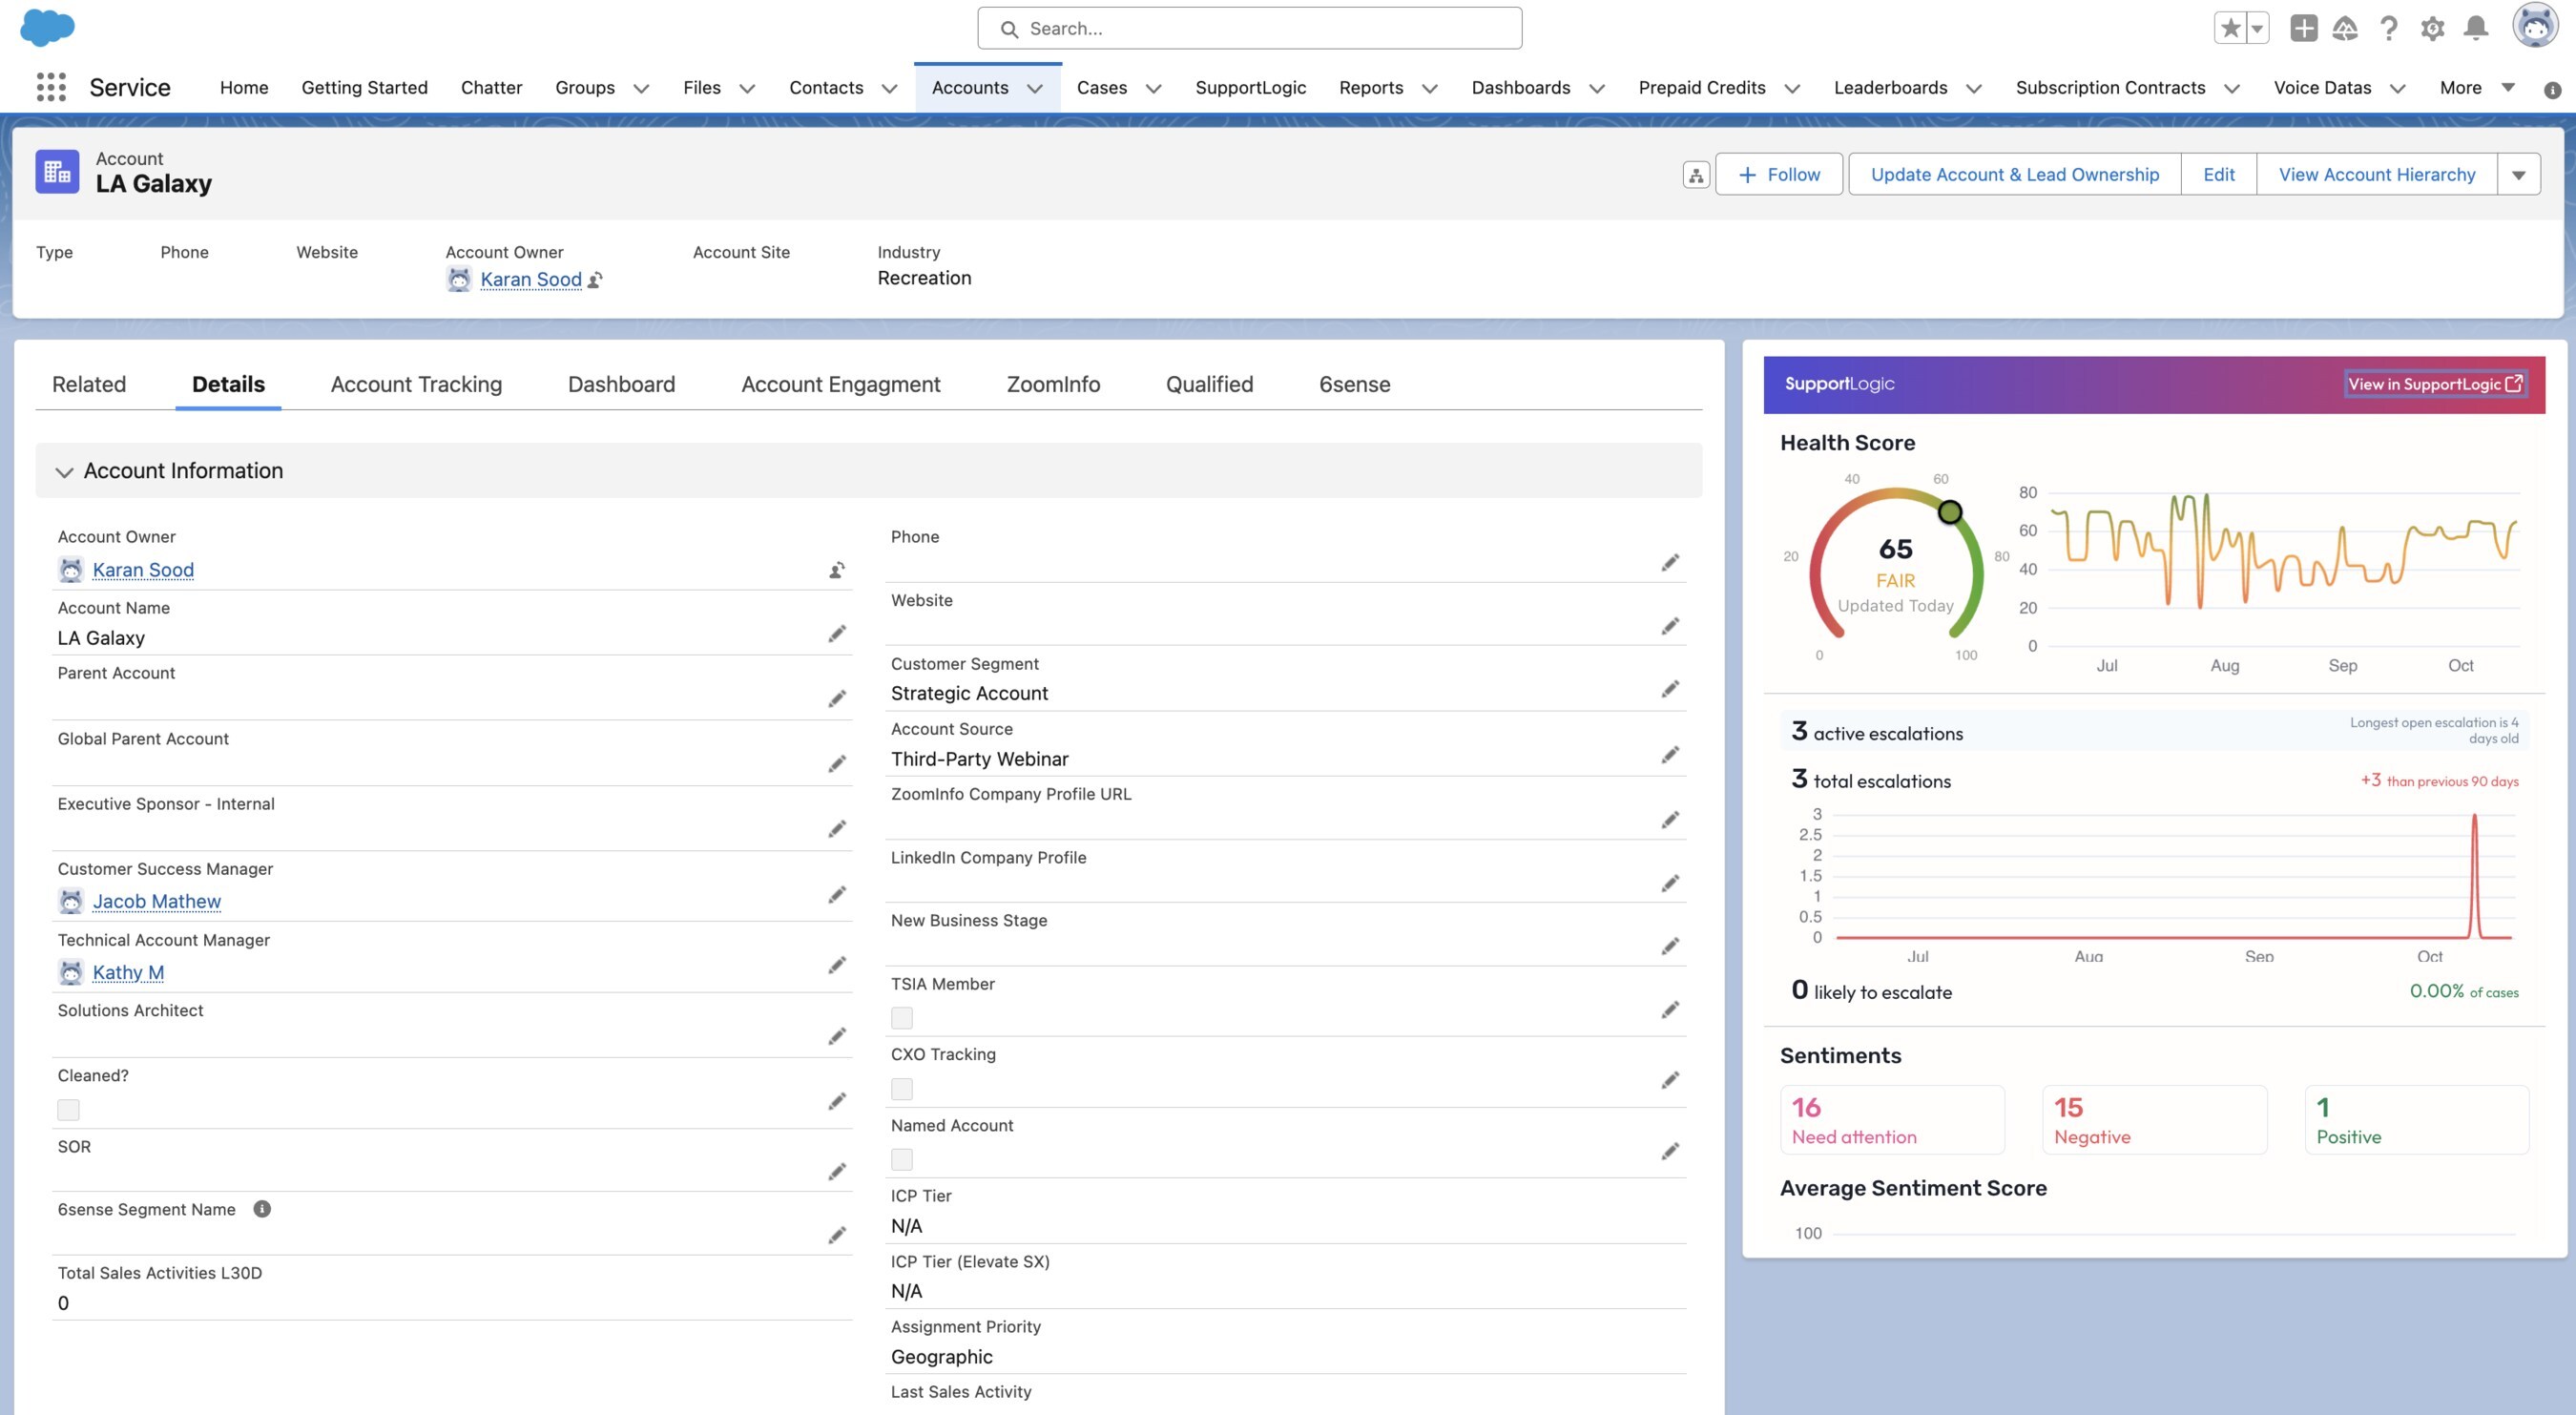Edit the Solutions Architect field

pos(837,1036)
